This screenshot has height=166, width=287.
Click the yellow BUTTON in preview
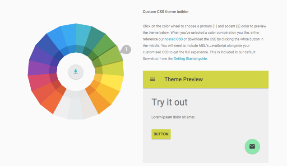tap(161, 134)
